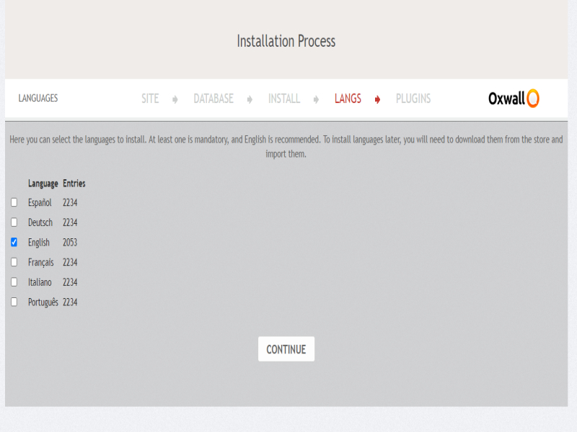Click the arrow icon after DATABASE step
The width and height of the screenshot is (577, 432).
tap(250, 99)
